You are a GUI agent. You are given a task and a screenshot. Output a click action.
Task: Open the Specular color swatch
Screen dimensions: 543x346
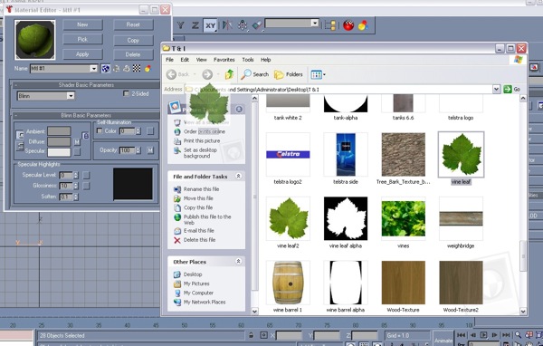pos(59,152)
